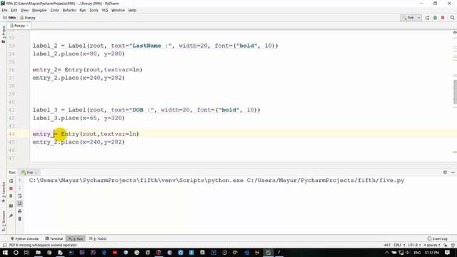Open Windows notification center
457x257 pixels.
coord(448,252)
